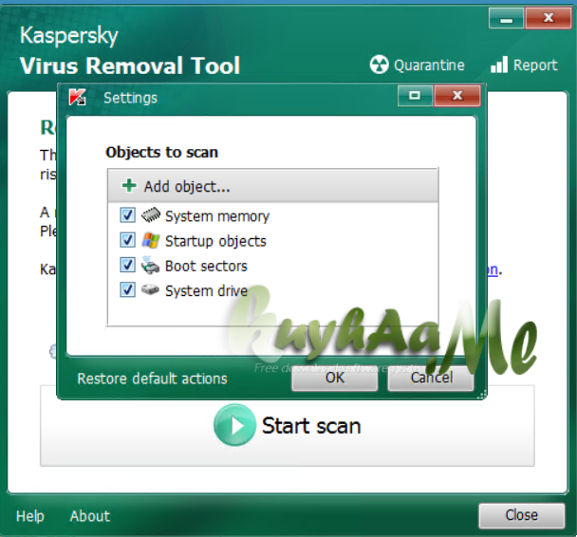
Task: Click the Start scan play icon
Action: (234, 425)
